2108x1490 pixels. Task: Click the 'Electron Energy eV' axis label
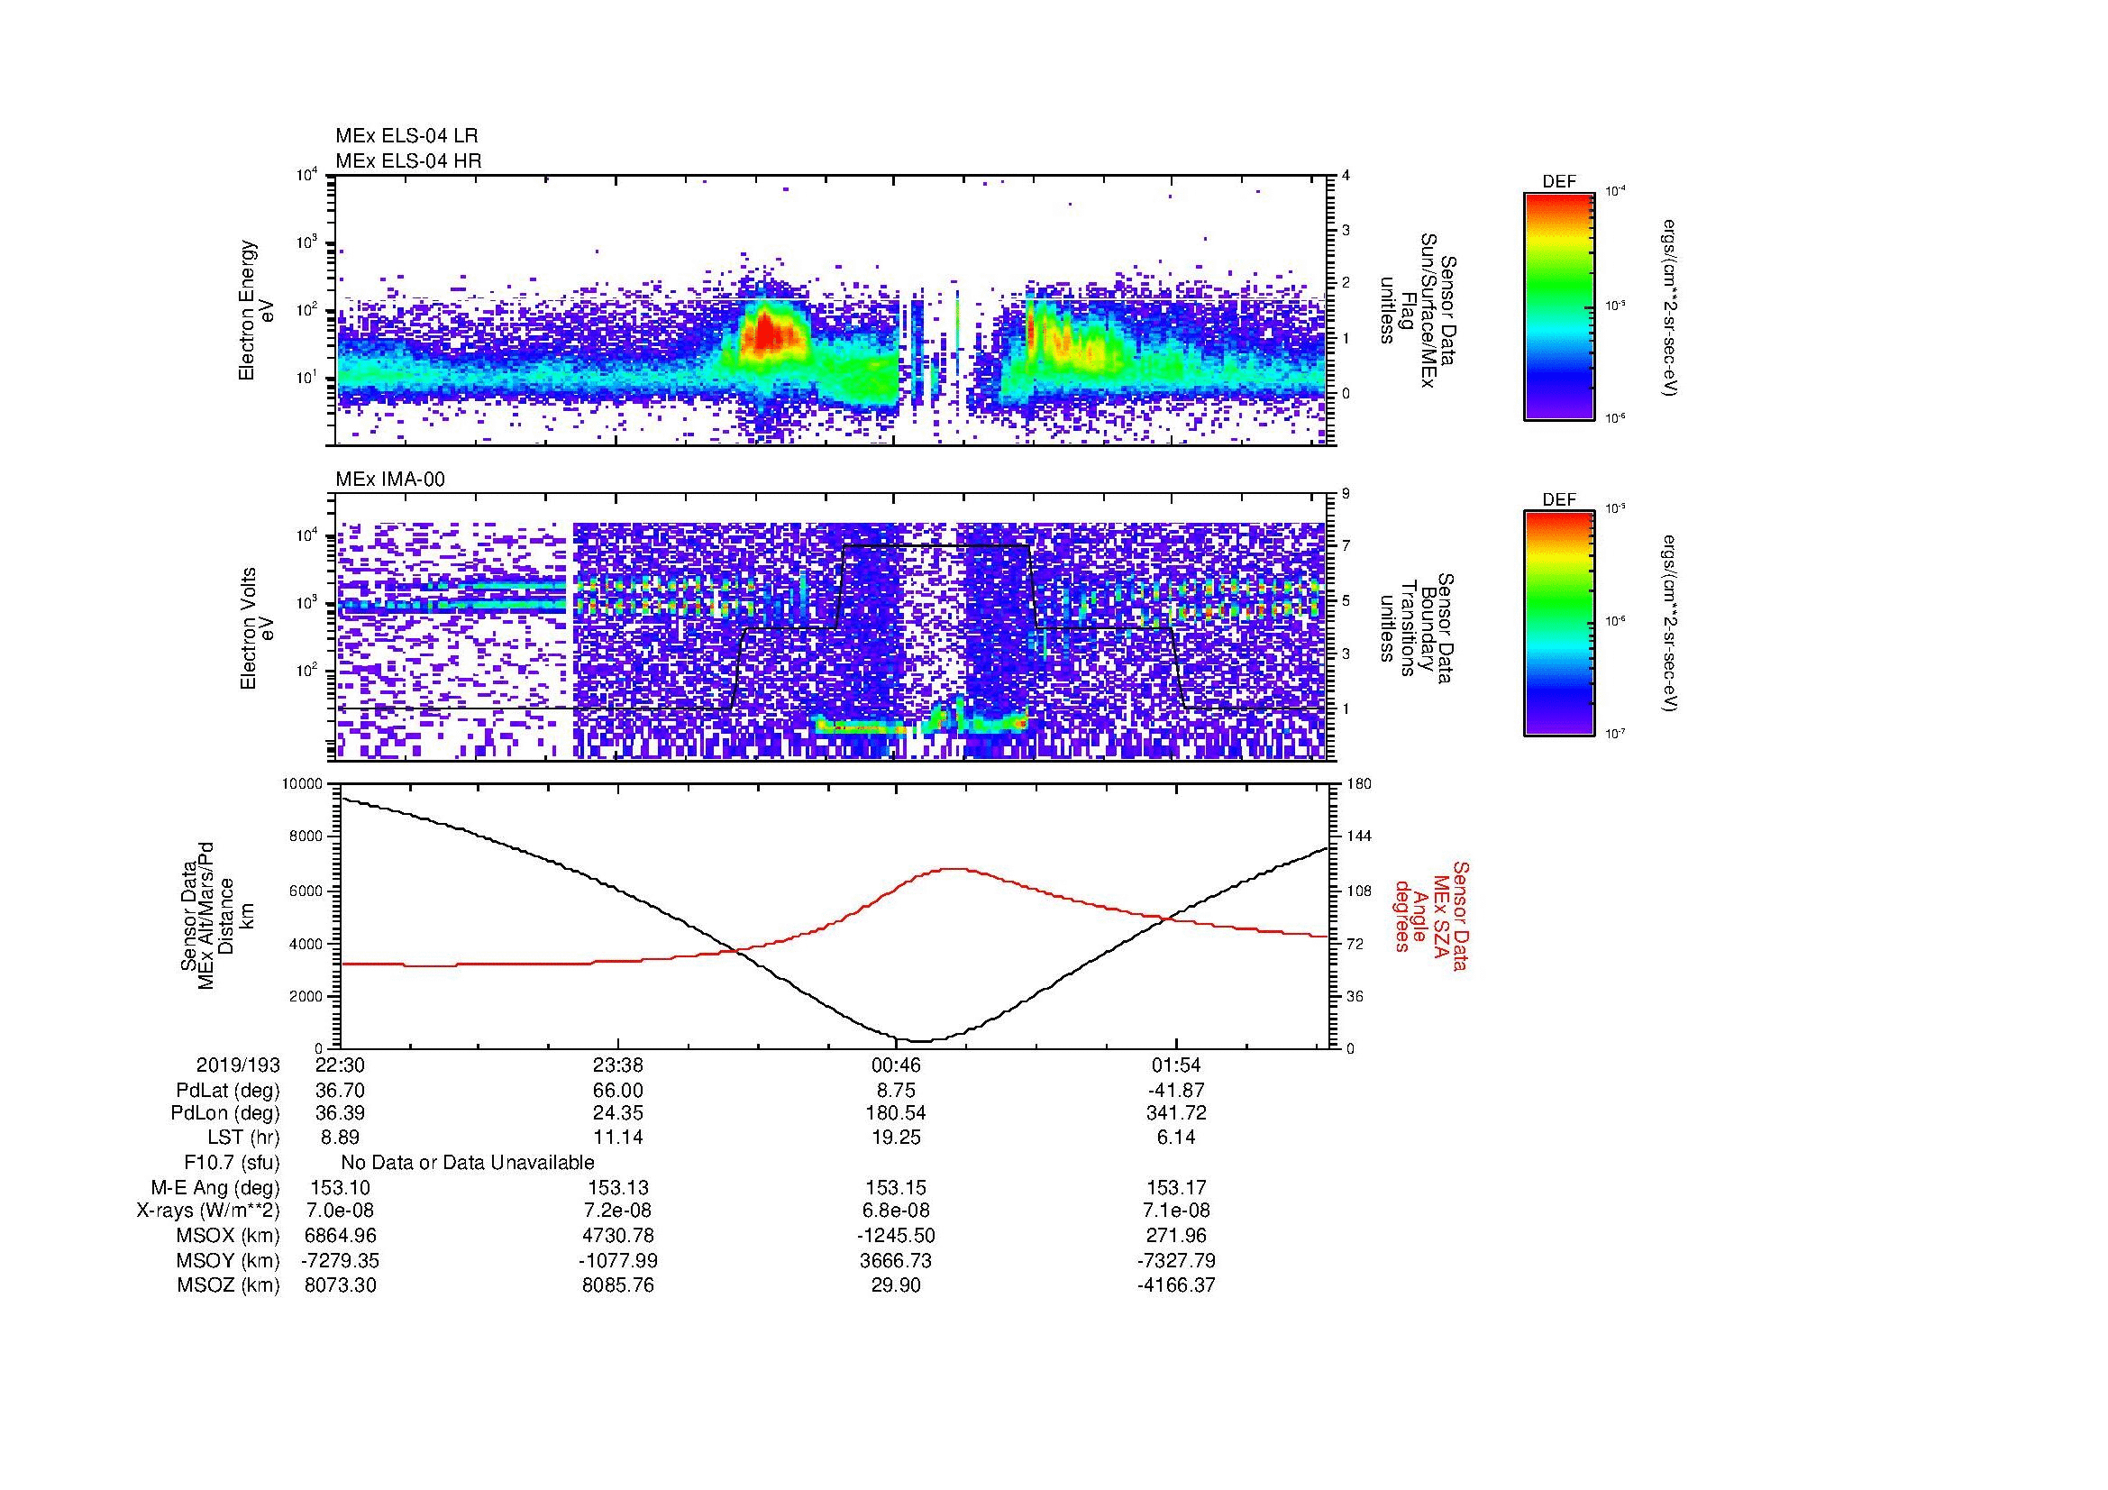(257, 310)
